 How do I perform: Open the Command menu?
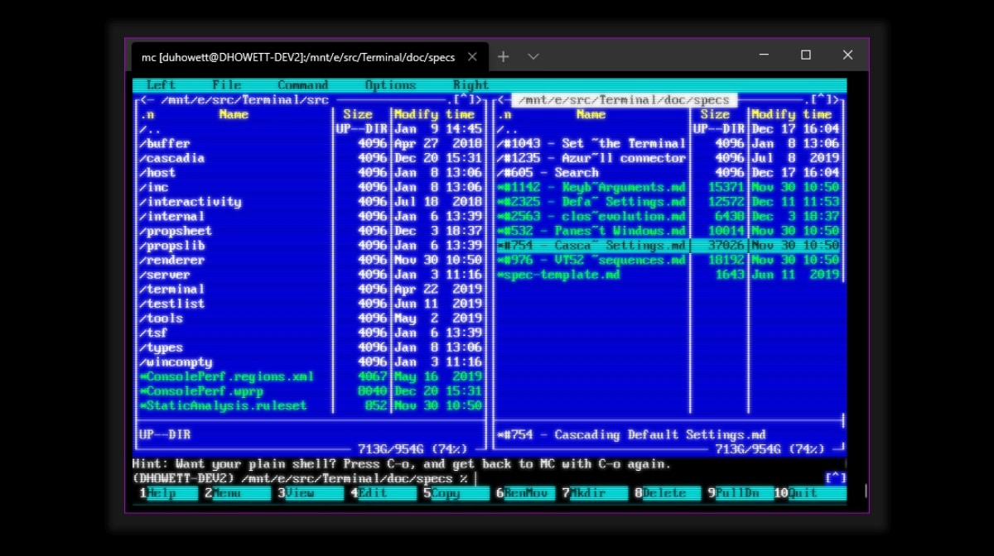303,84
